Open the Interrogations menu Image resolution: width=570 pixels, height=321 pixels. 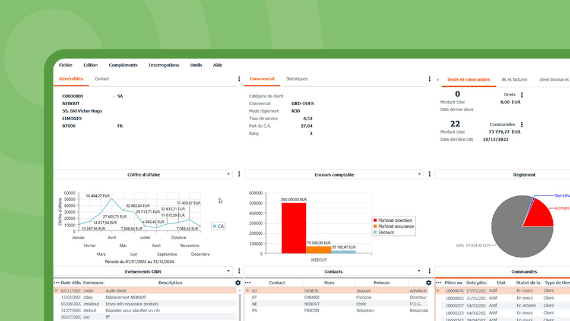[163, 65]
